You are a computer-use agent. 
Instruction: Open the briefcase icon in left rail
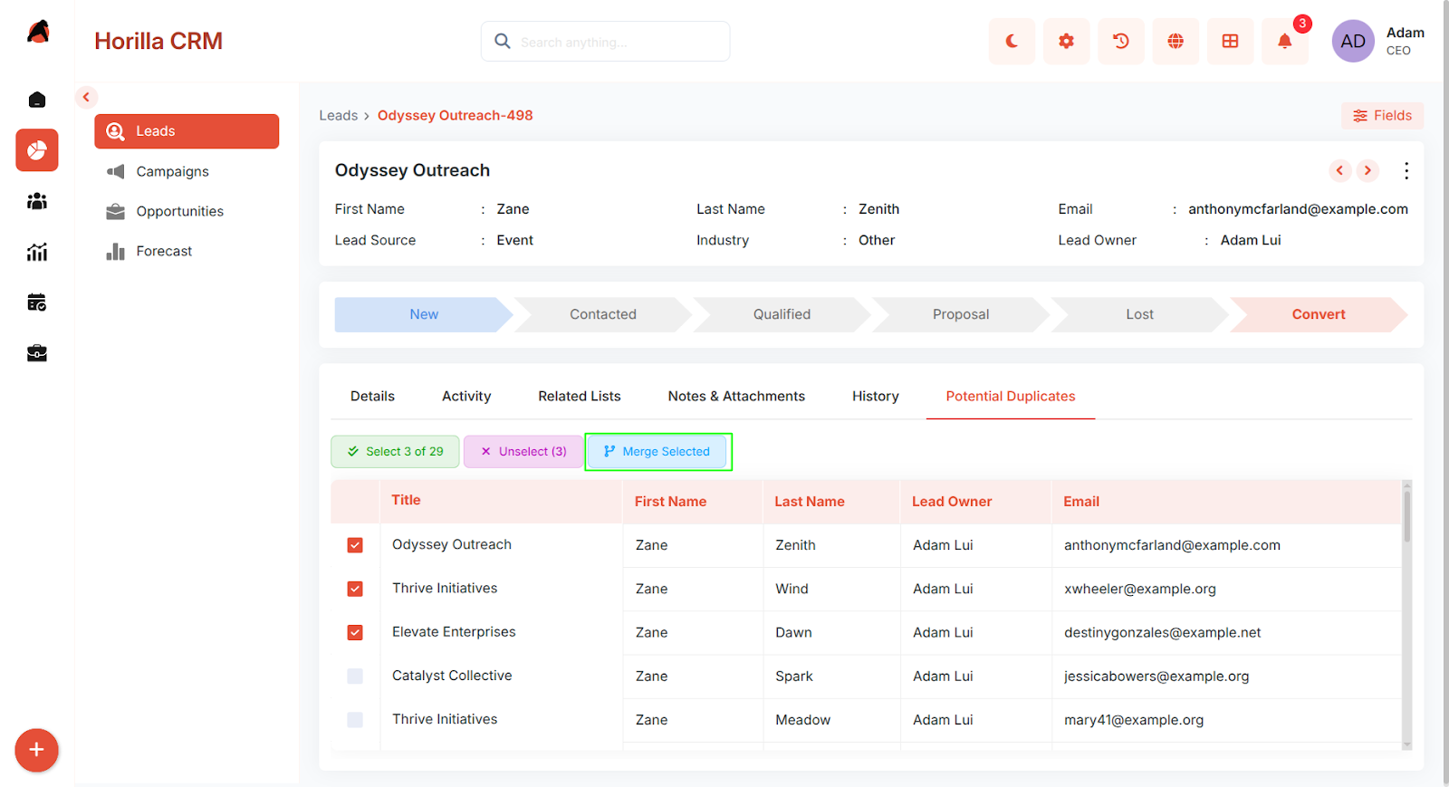coord(37,353)
